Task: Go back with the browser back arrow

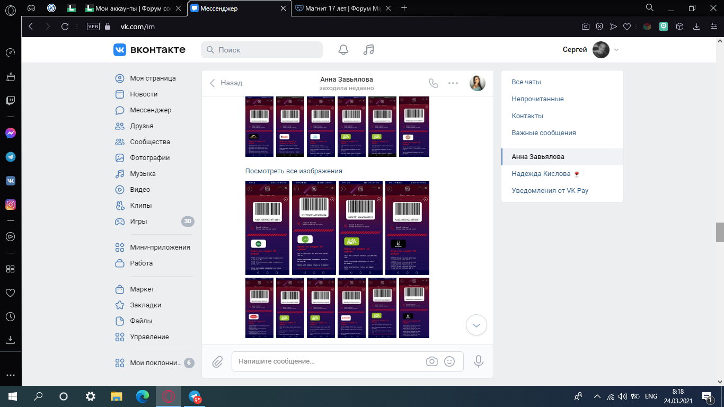Action: [x=31, y=26]
